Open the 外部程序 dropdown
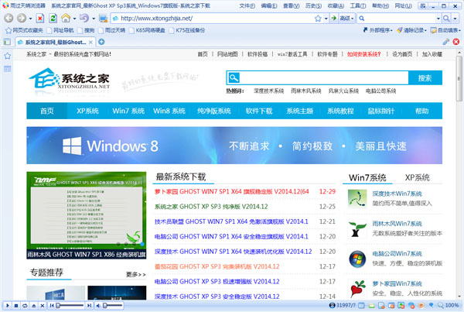 (x=377, y=30)
